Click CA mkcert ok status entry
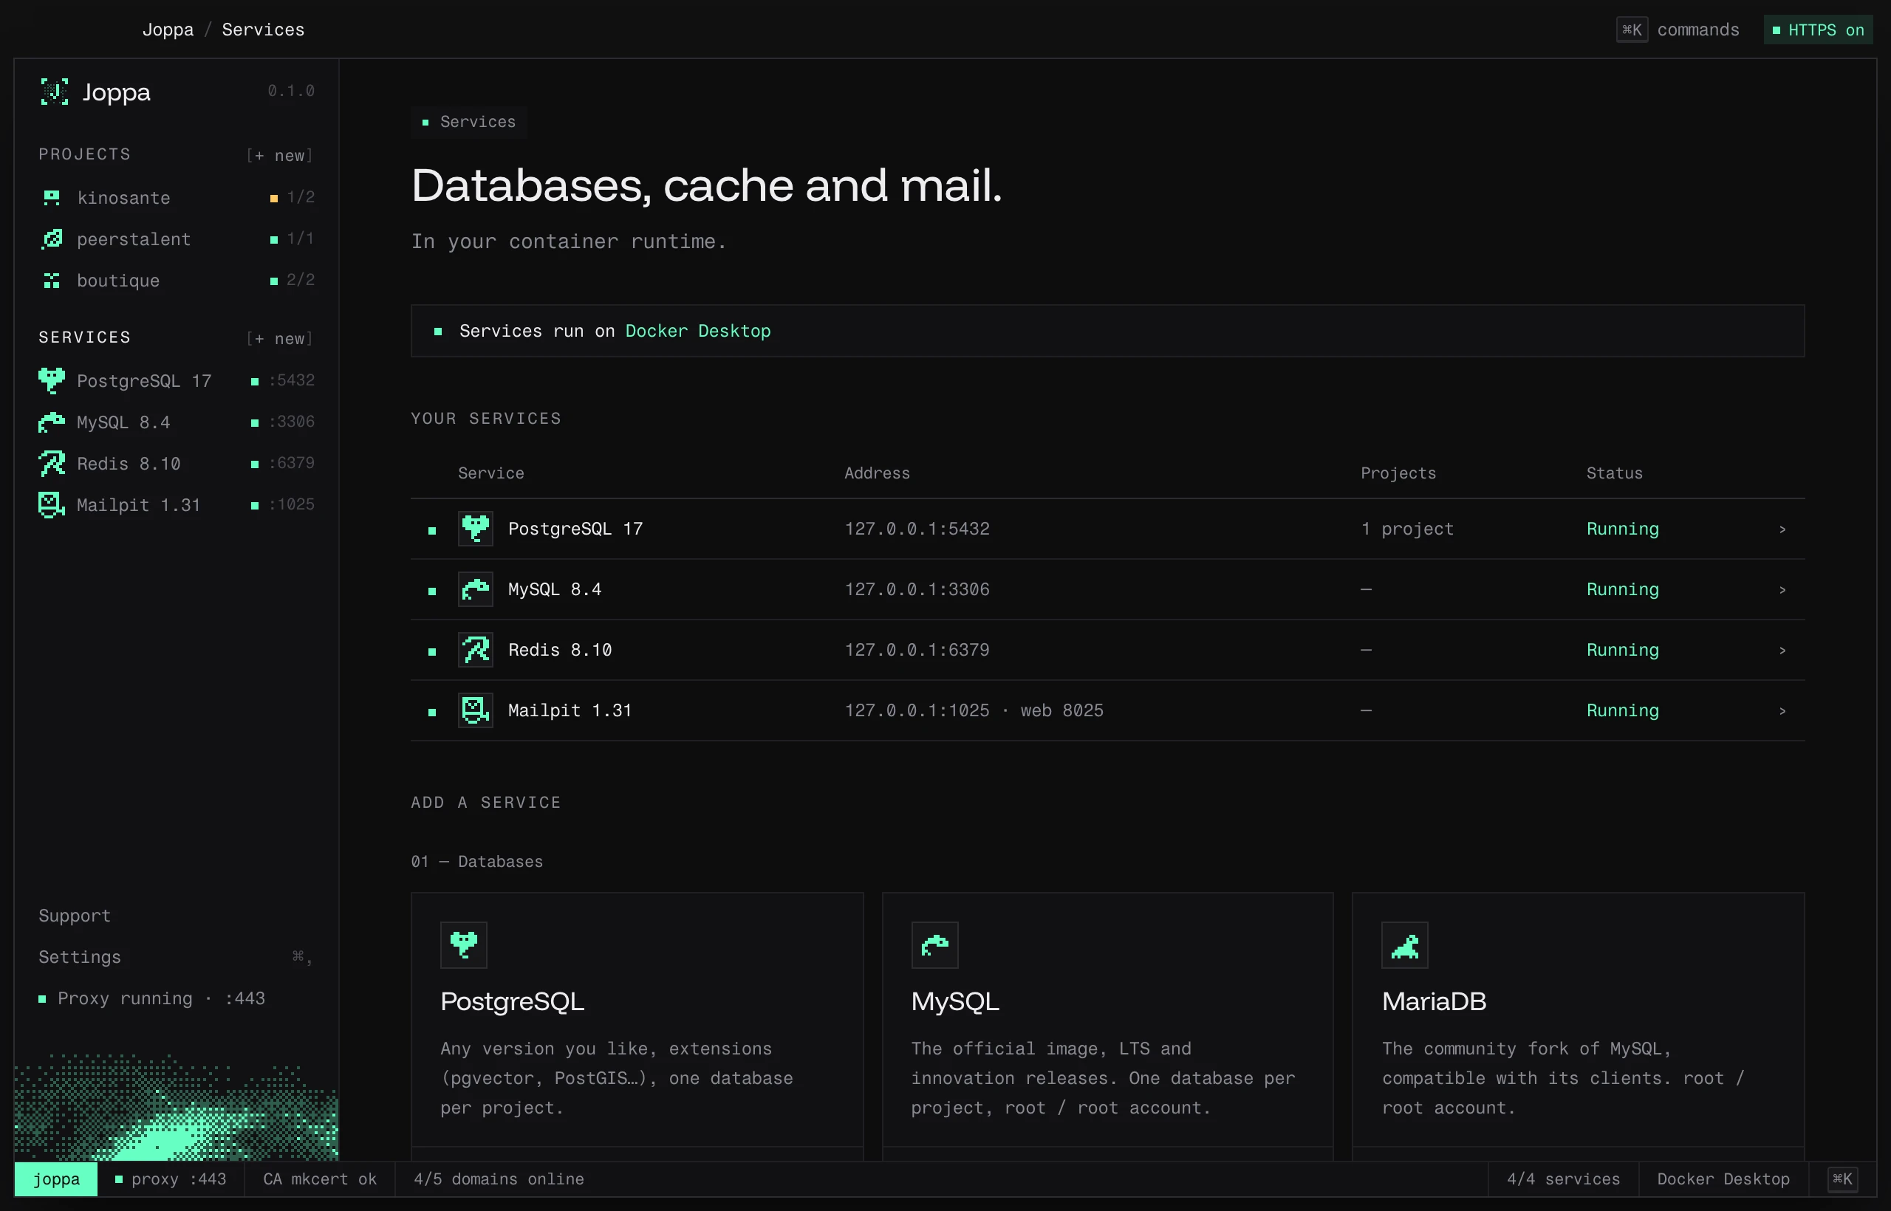This screenshot has height=1211, width=1891. coord(320,1179)
